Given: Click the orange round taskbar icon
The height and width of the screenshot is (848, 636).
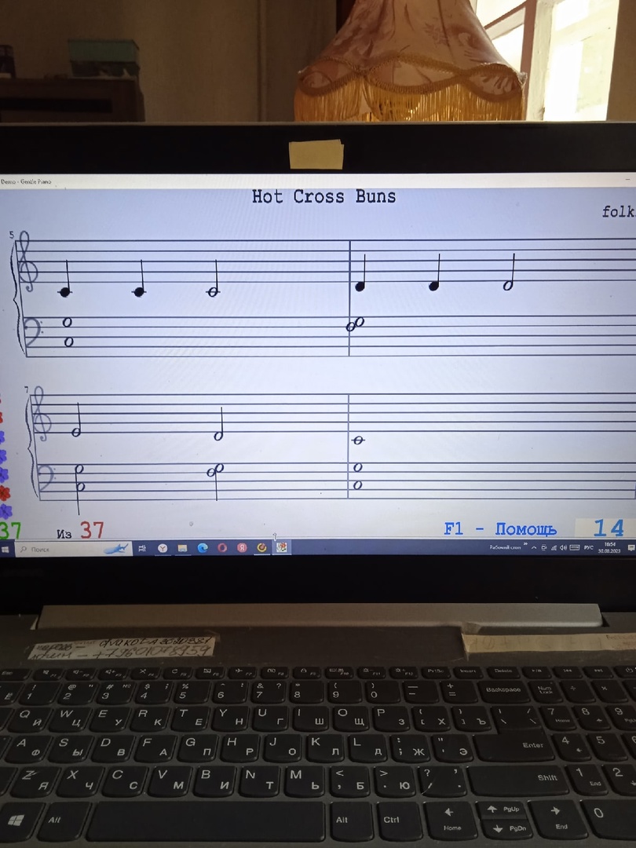Looking at the screenshot, I should (261, 548).
